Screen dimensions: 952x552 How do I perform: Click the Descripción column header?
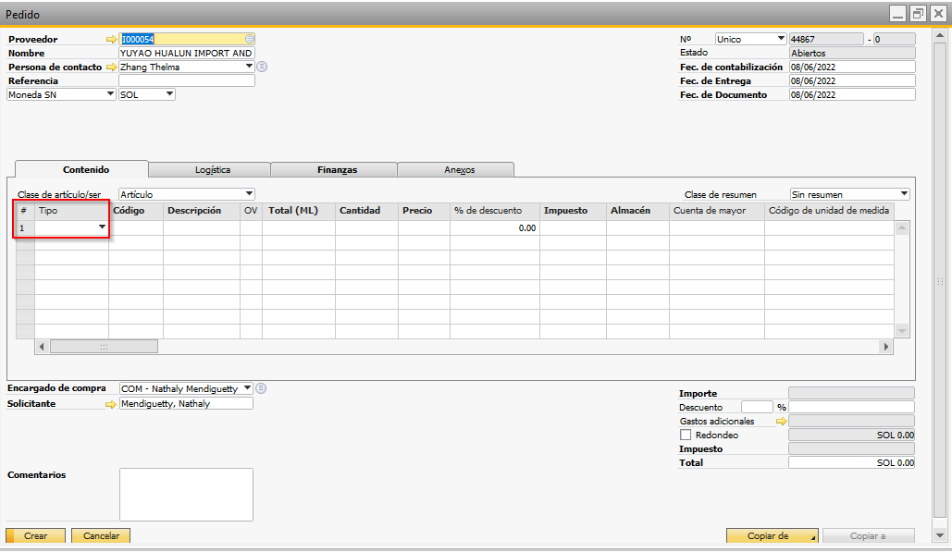pos(202,211)
